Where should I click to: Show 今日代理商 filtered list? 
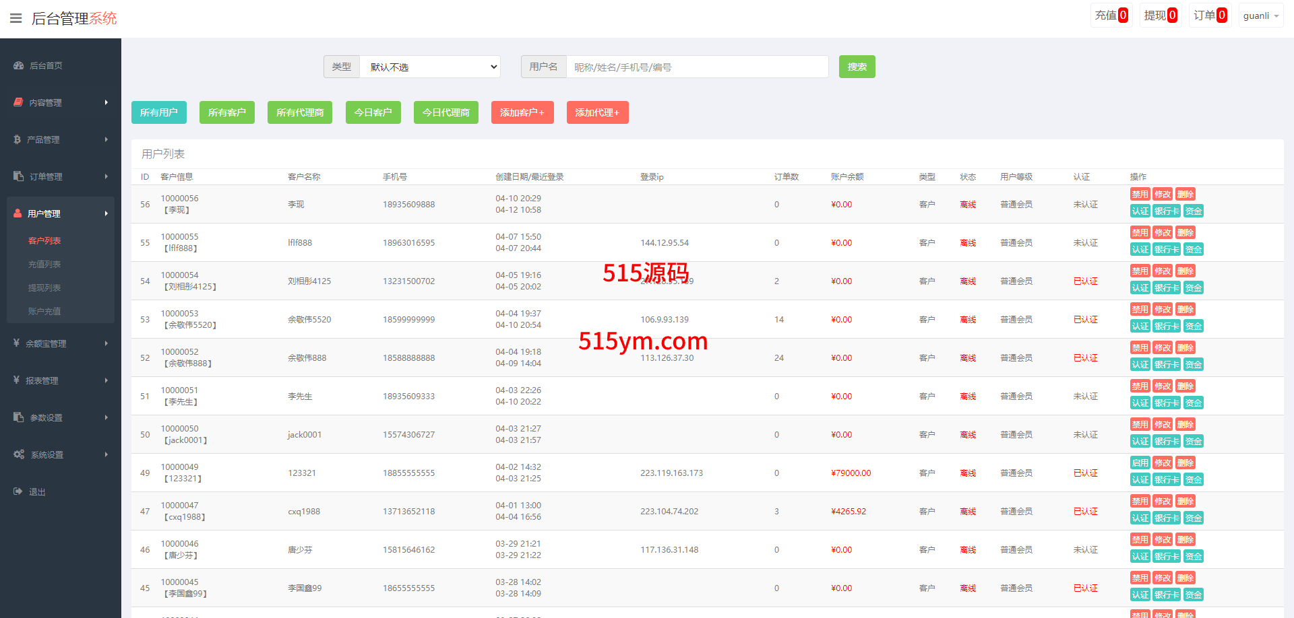click(445, 112)
